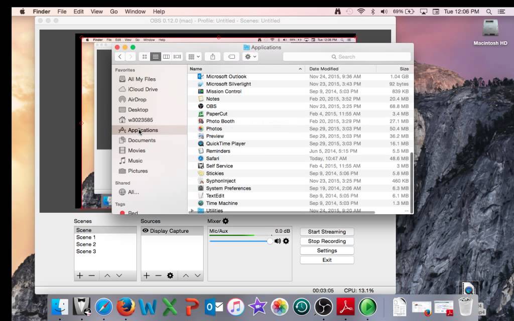Click the Finder window vertical scrollbar
The image size is (514, 321).
412,182
